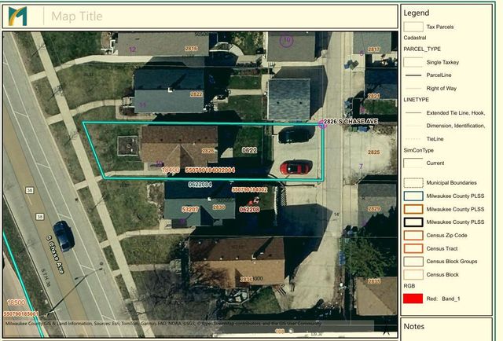503x341 pixels.
Task: Click house number 2822 on the map
Action: (x=196, y=94)
